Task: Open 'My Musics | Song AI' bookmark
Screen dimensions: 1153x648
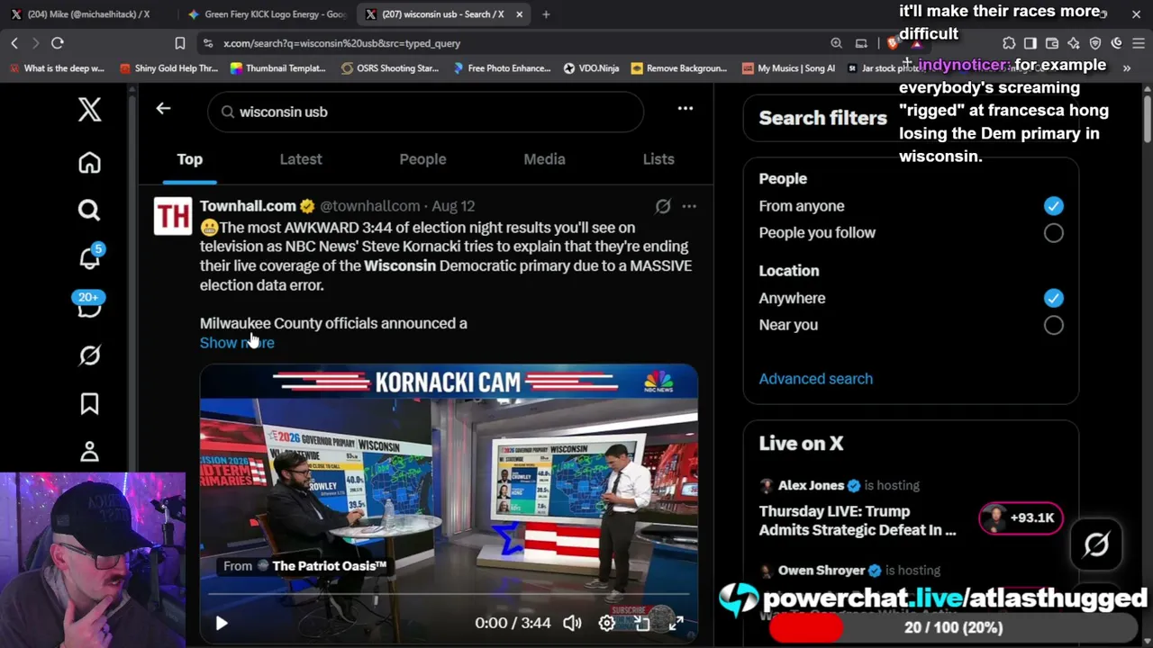Action: click(x=788, y=68)
